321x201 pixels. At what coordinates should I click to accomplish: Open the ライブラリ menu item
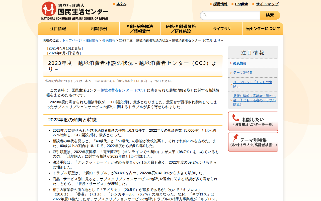coord(222,28)
